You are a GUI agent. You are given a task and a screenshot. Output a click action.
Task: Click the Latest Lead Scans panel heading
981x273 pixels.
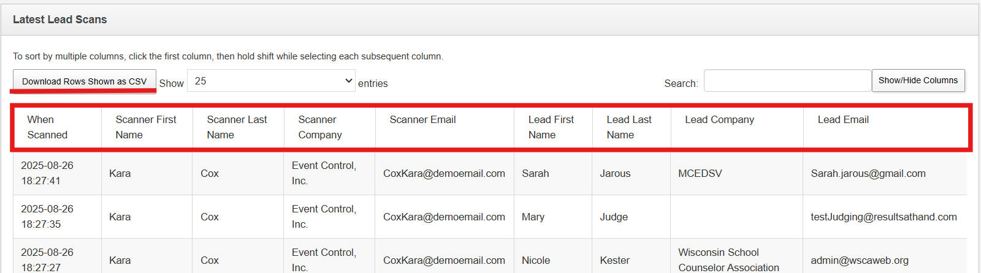[x=60, y=20]
